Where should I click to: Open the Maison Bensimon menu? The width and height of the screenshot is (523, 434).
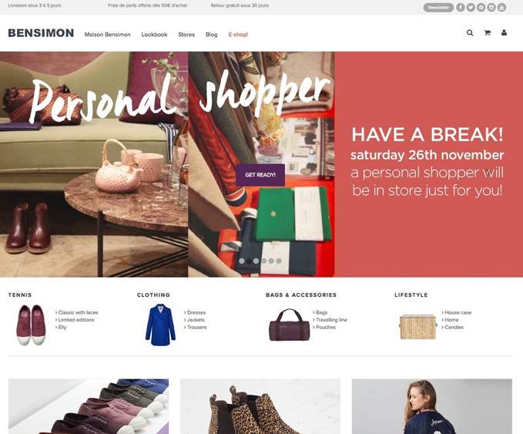pyautogui.click(x=107, y=35)
